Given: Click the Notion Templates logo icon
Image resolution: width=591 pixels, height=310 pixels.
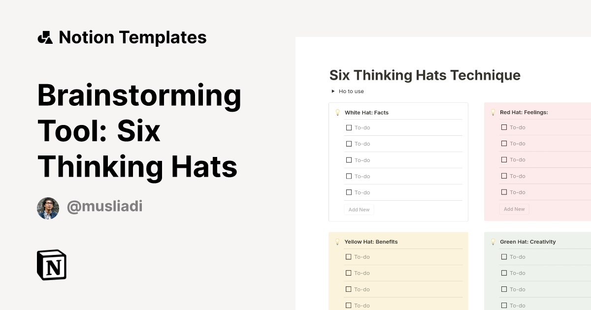Looking at the screenshot, I should 45,37.
